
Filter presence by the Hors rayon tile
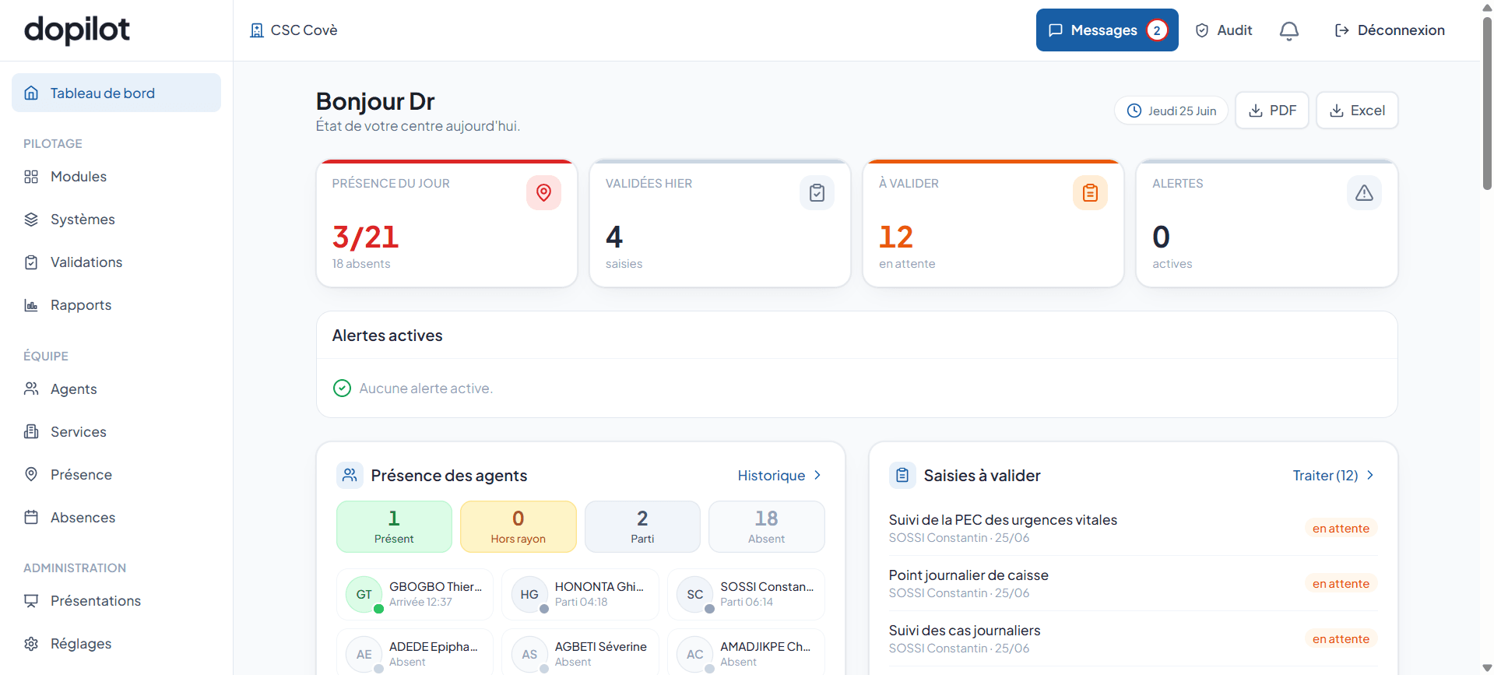coord(519,526)
